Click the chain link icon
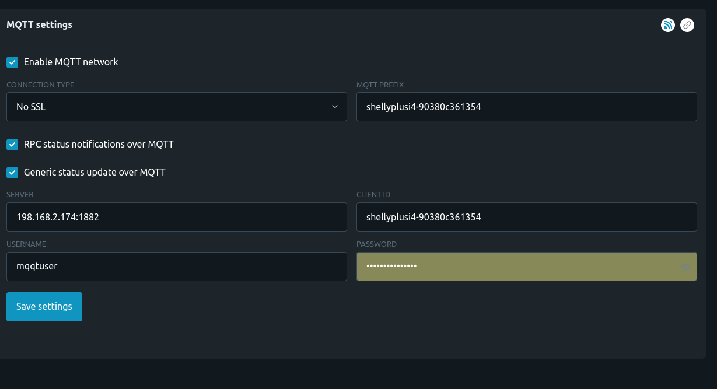The image size is (717, 389). coord(687,25)
